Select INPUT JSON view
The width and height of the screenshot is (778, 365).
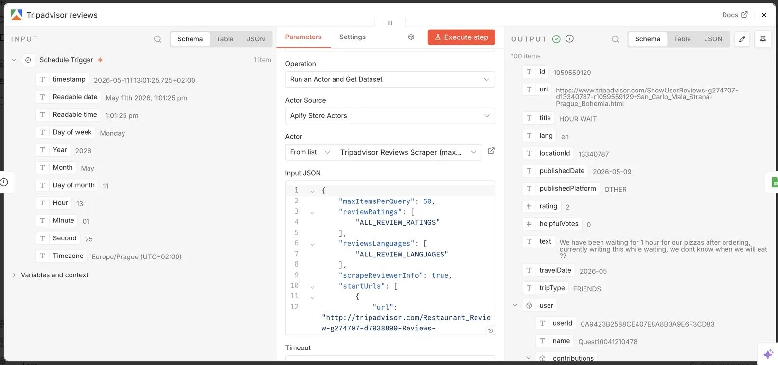[x=256, y=39]
